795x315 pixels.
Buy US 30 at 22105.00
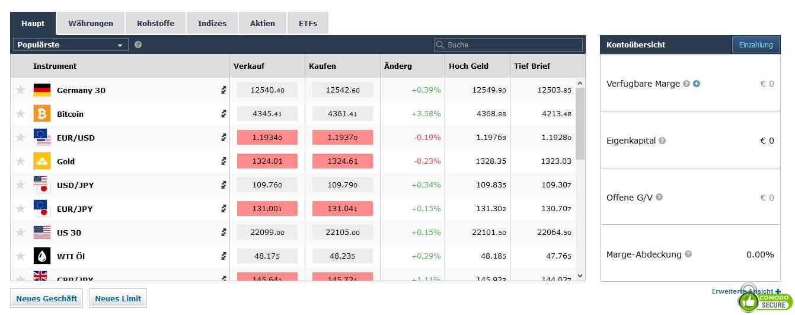tap(343, 233)
